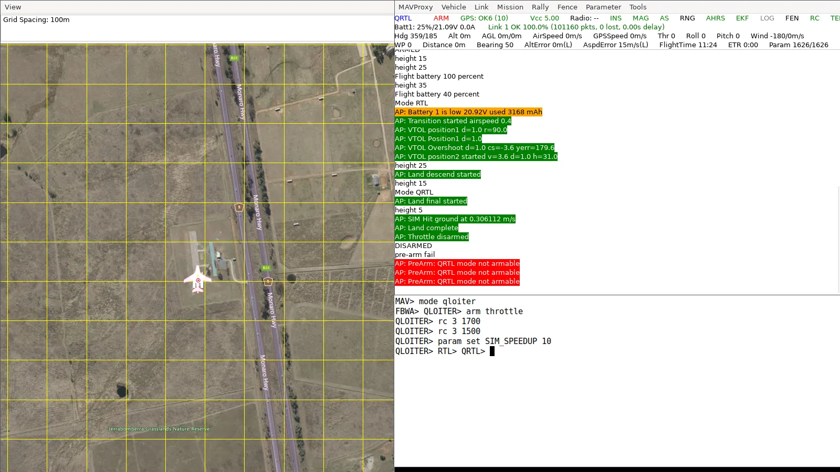This screenshot has width=840, height=472.
Task: Click the Wind -180/0m/s value
Action: point(778,36)
